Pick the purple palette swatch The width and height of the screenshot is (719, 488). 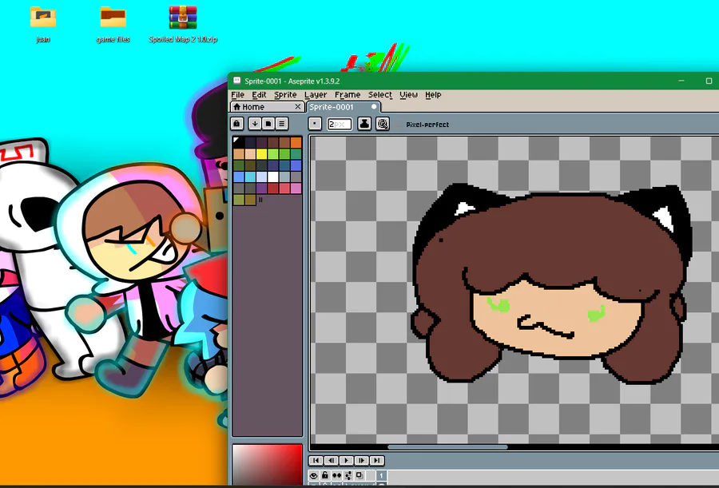tap(261, 188)
